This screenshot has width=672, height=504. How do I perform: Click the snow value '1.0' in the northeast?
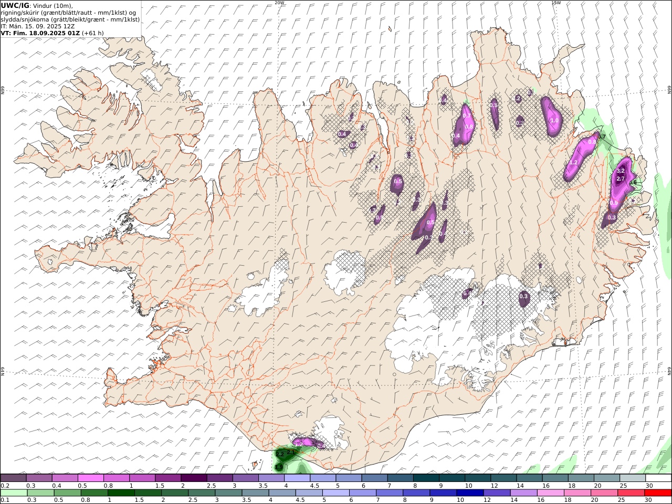(554, 120)
